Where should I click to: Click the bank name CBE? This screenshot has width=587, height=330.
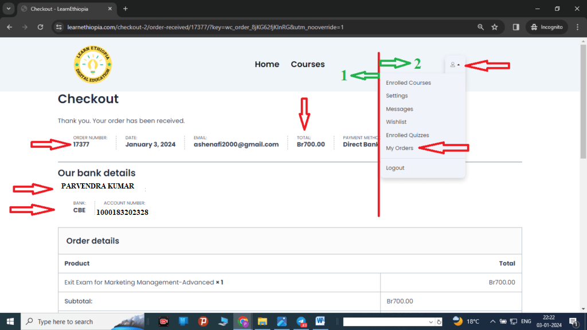(79, 210)
